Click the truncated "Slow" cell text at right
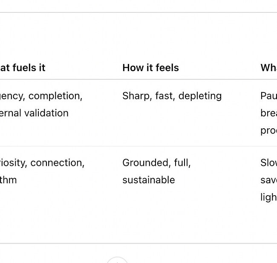Image resolution: width=277 pixels, height=263 pixels. point(268,163)
